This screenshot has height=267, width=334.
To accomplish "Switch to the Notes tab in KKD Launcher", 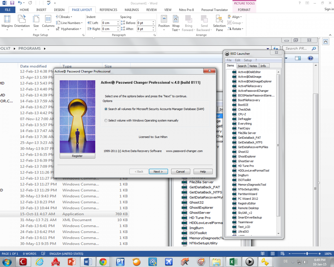I will 253,66.
